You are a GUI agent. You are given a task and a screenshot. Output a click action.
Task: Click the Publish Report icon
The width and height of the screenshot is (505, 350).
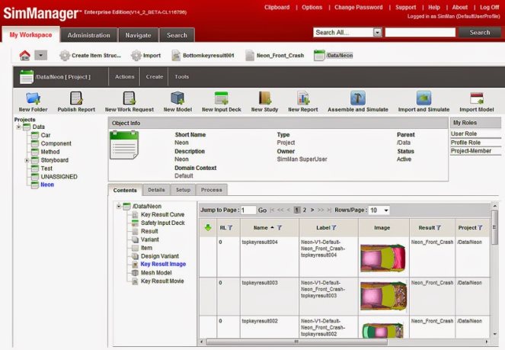(x=76, y=98)
